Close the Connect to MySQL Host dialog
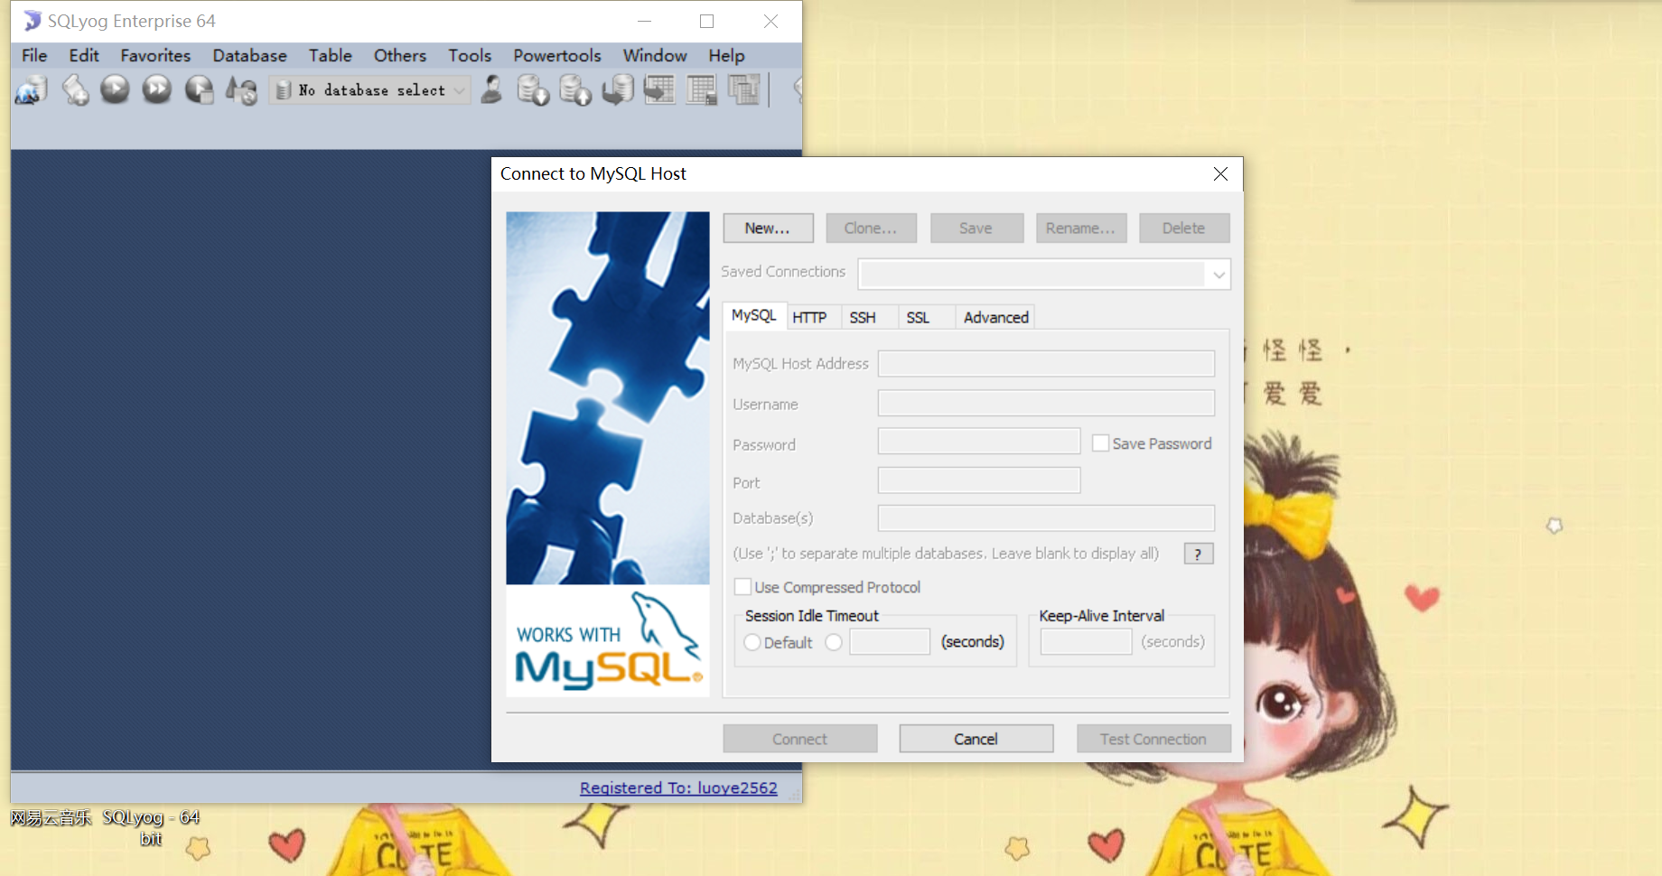 tap(1220, 173)
